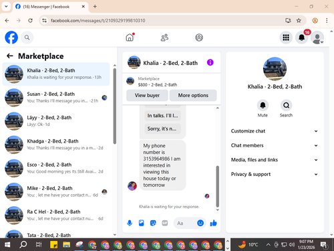Open the Friends icon in top navigation

tap(164, 37)
